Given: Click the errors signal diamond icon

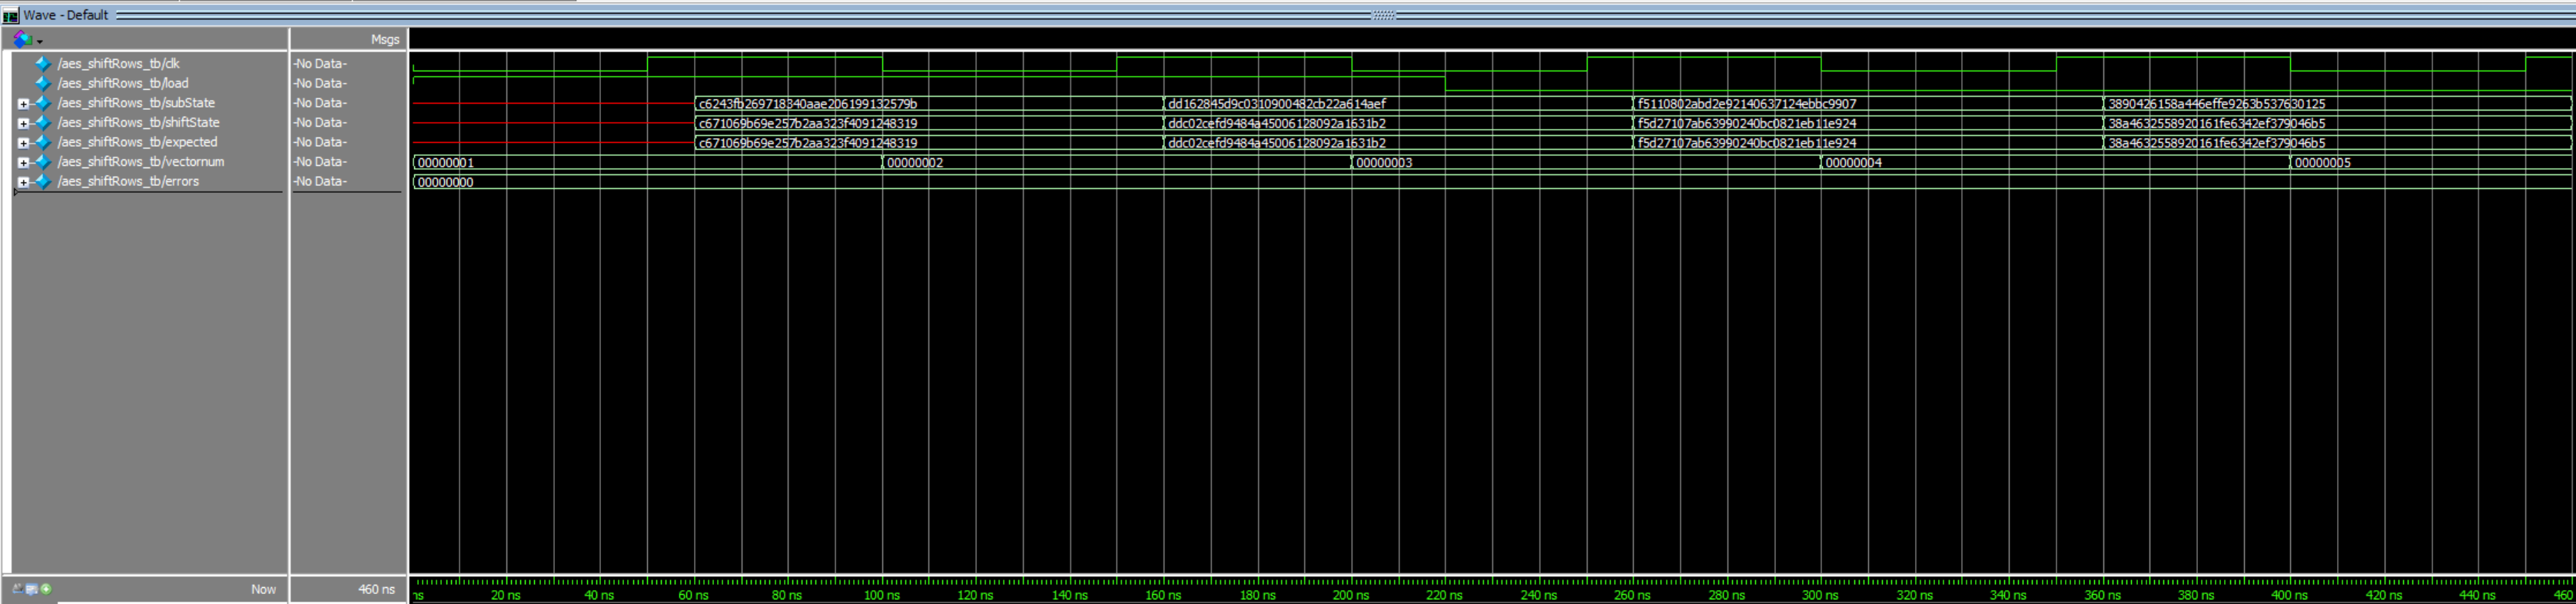Looking at the screenshot, I should click(x=42, y=182).
